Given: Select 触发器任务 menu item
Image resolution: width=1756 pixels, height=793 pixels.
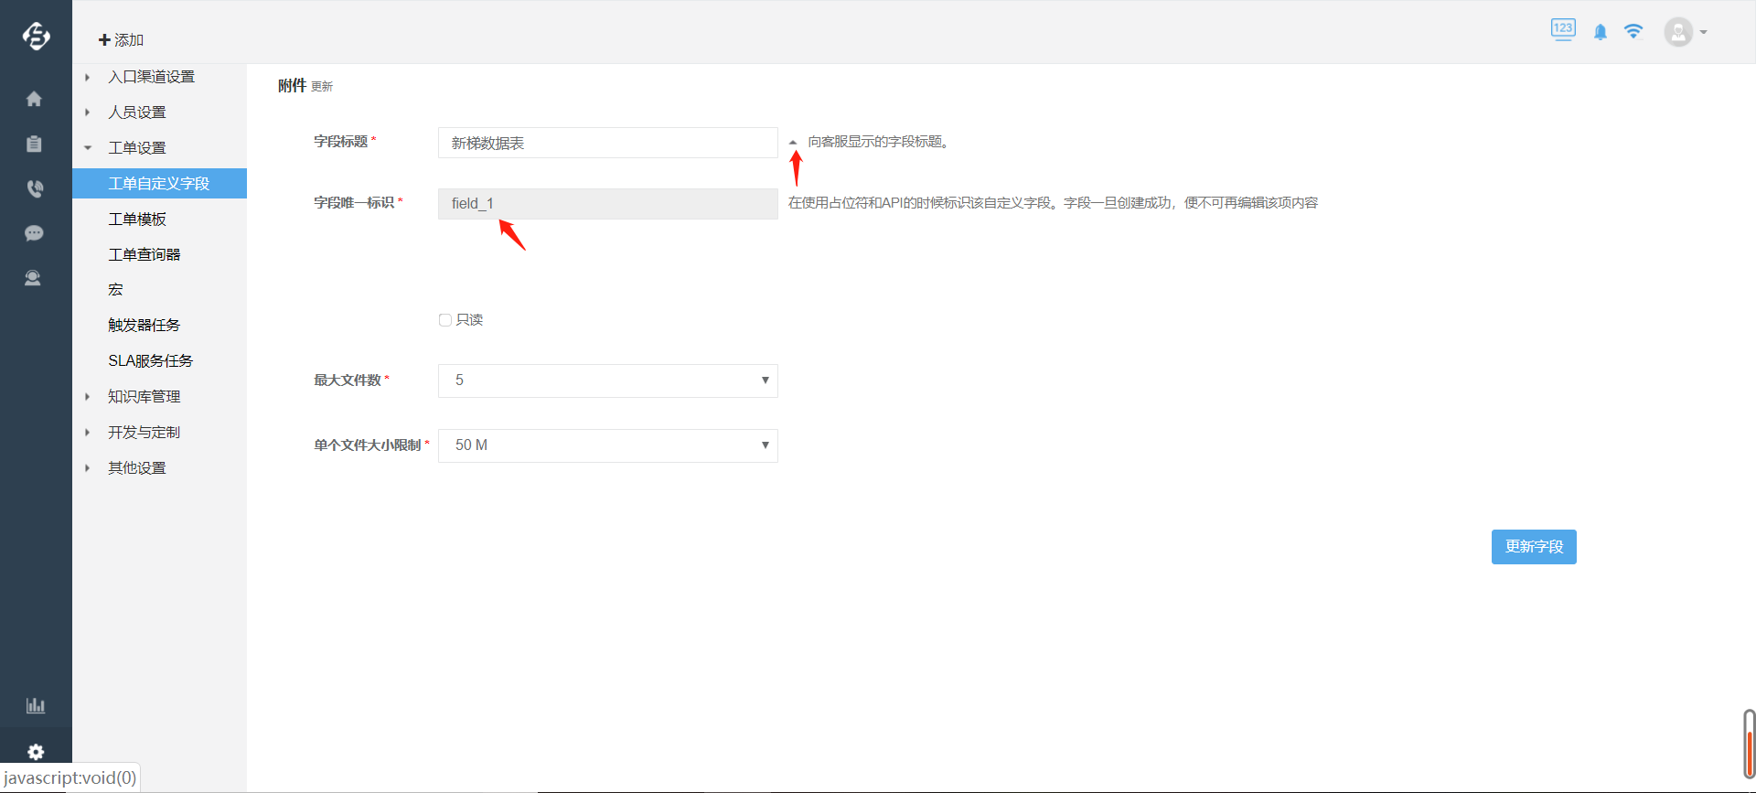Looking at the screenshot, I should click(x=144, y=325).
